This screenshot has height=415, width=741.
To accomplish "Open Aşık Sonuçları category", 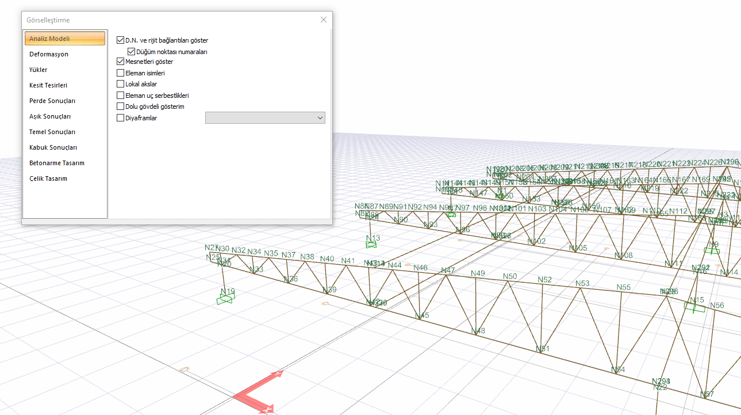I will (50, 116).
